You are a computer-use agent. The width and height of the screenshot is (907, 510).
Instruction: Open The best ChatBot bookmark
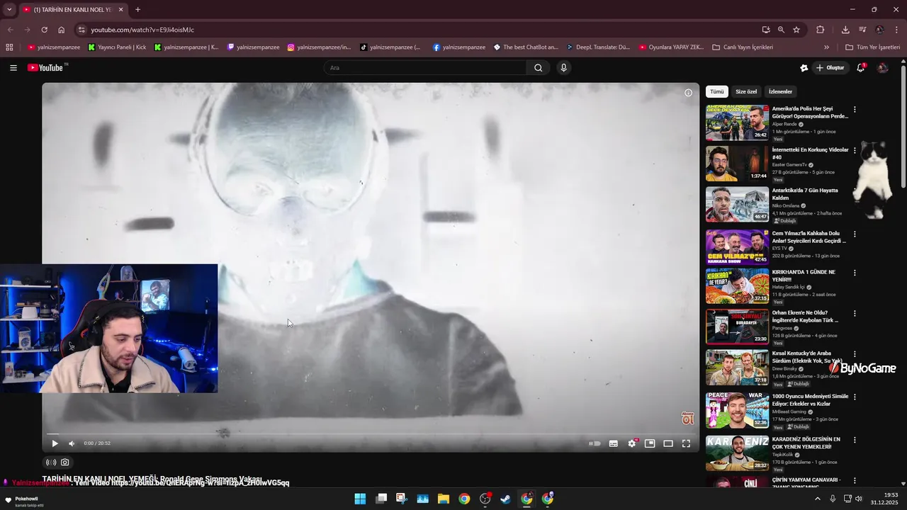(526, 47)
